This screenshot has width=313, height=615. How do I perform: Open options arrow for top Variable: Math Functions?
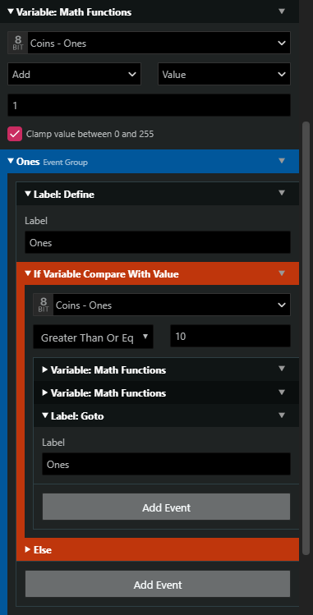click(281, 11)
